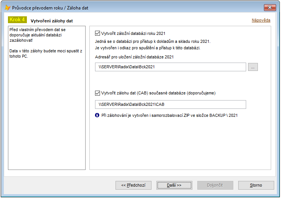The image size is (281, 198).
Task: Click the Bck2021 backup directory path field
Action: click(170, 67)
